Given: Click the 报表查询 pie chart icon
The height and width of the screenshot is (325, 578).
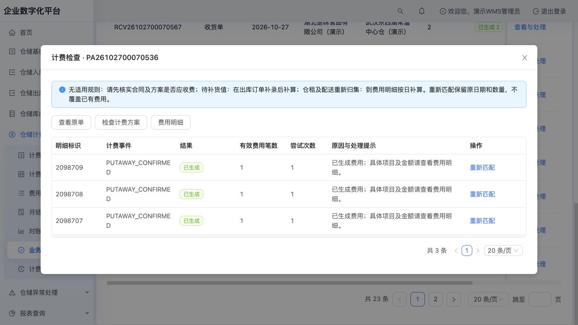Looking at the screenshot, I should coord(12,313).
